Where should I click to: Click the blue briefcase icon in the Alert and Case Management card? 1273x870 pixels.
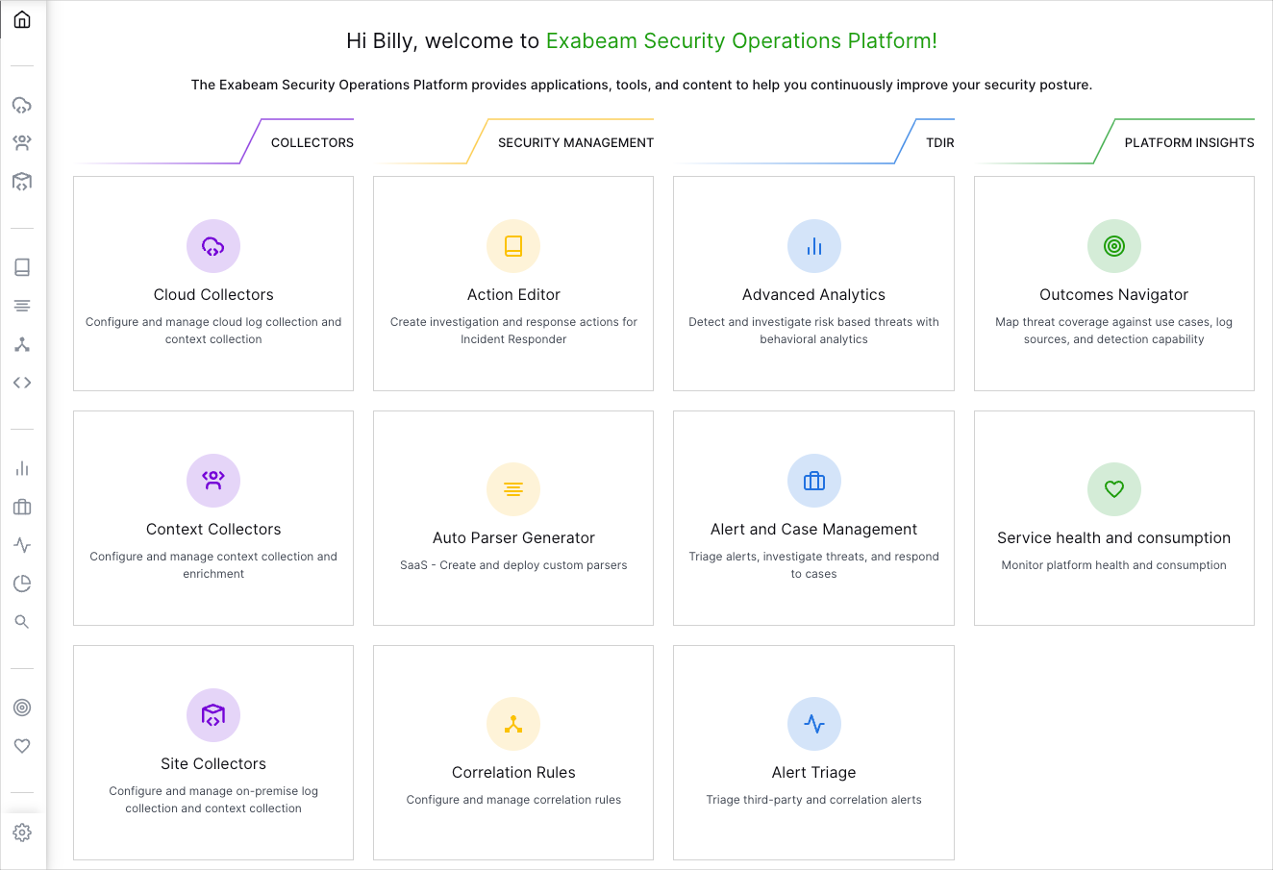coord(814,481)
